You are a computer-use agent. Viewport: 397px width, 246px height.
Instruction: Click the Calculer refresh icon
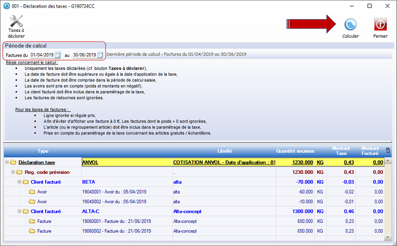click(350, 24)
